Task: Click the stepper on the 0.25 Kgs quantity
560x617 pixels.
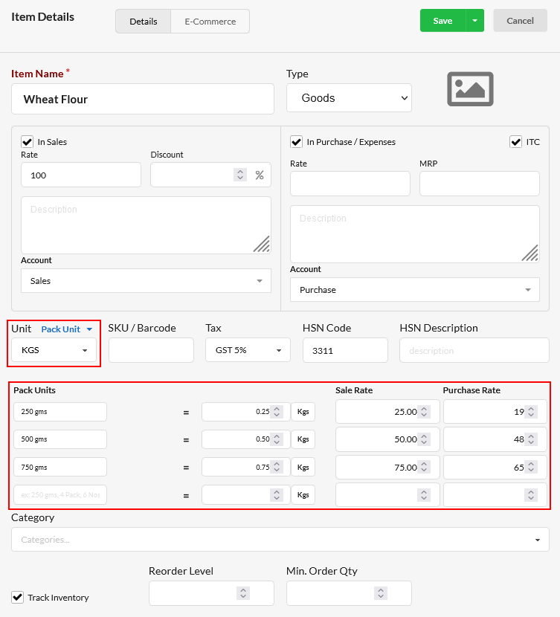Action: pyautogui.click(x=277, y=412)
